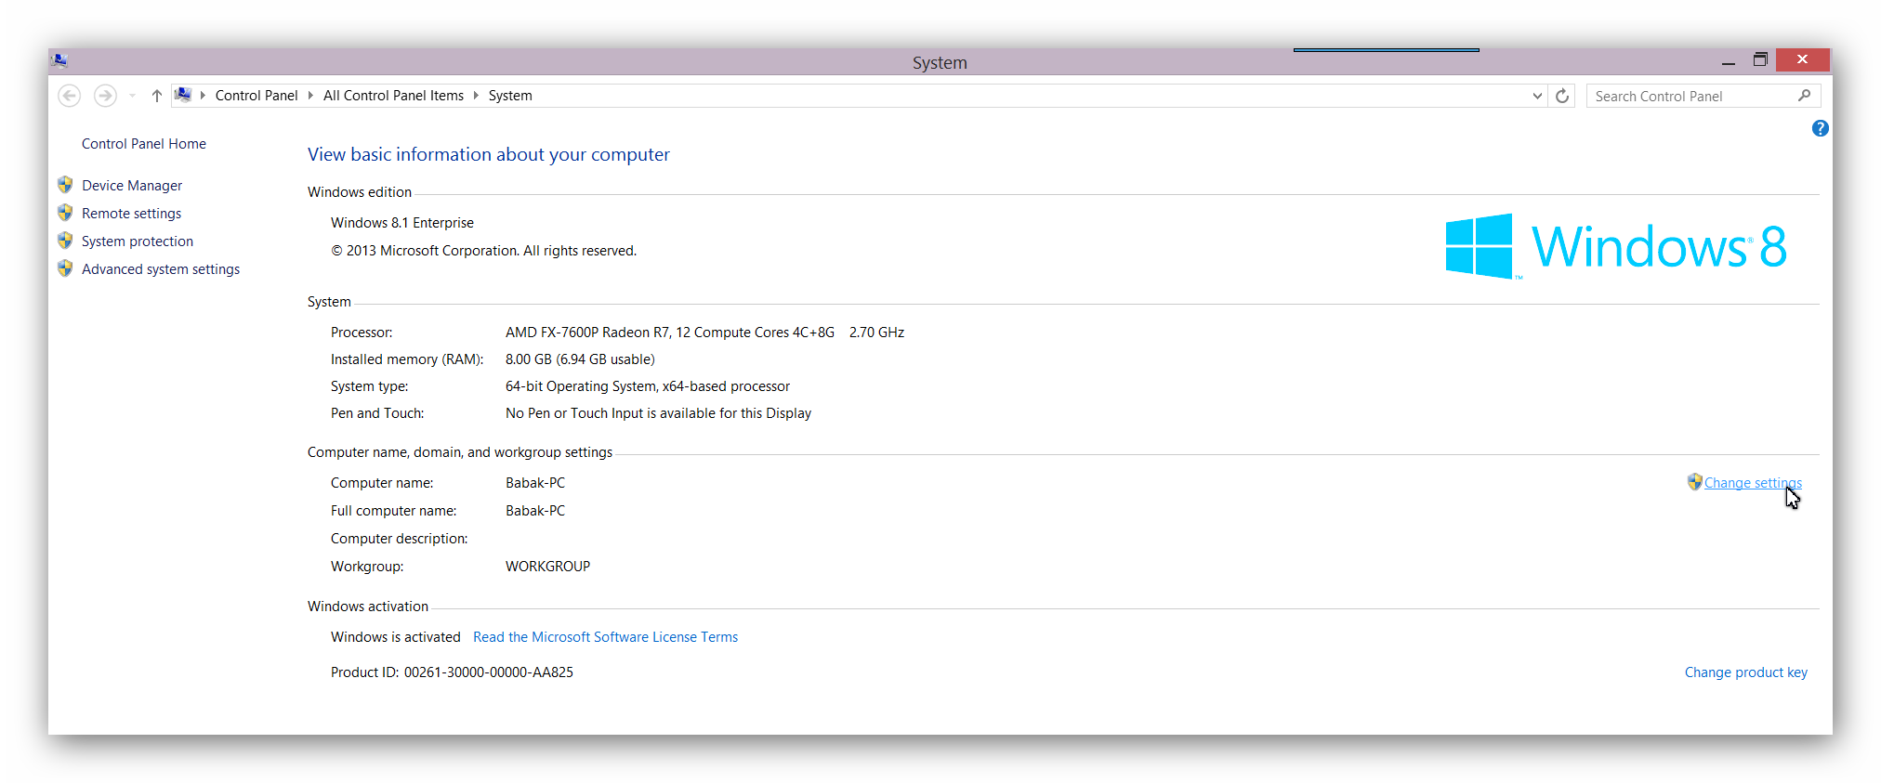The width and height of the screenshot is (1881, 783).
Task: Open the recent locations dropdown arrow
Action: coord(132,96)
